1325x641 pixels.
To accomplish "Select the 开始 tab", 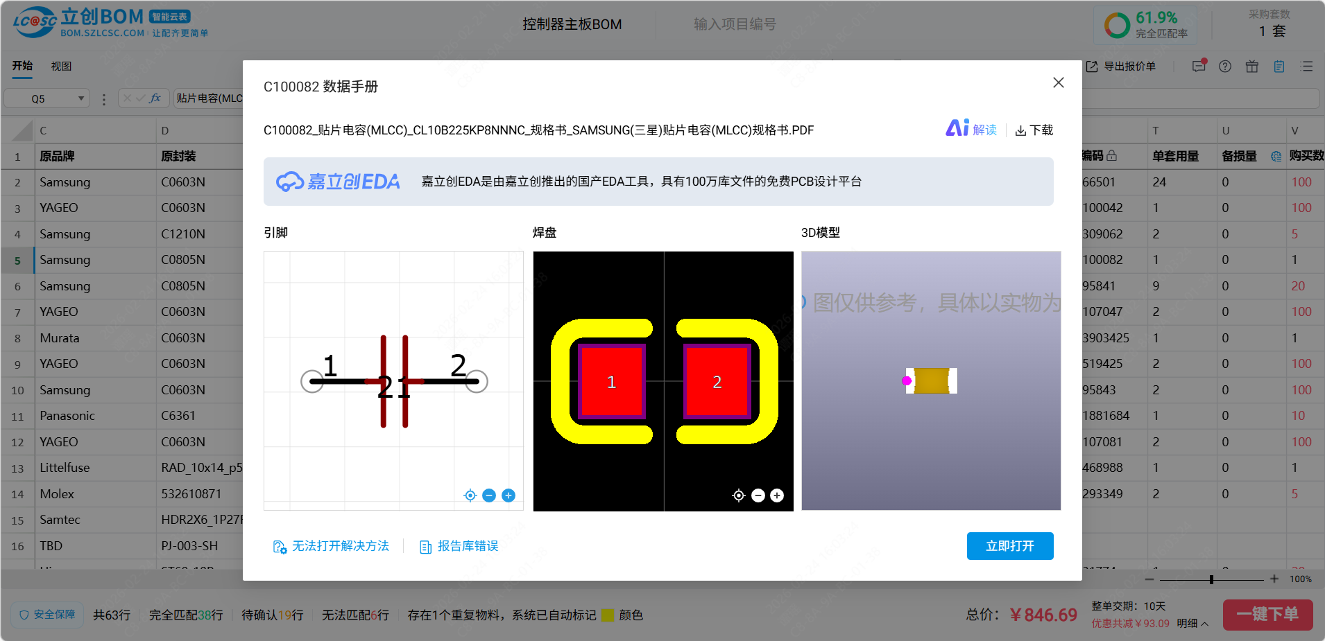I will tap(22, 66).
